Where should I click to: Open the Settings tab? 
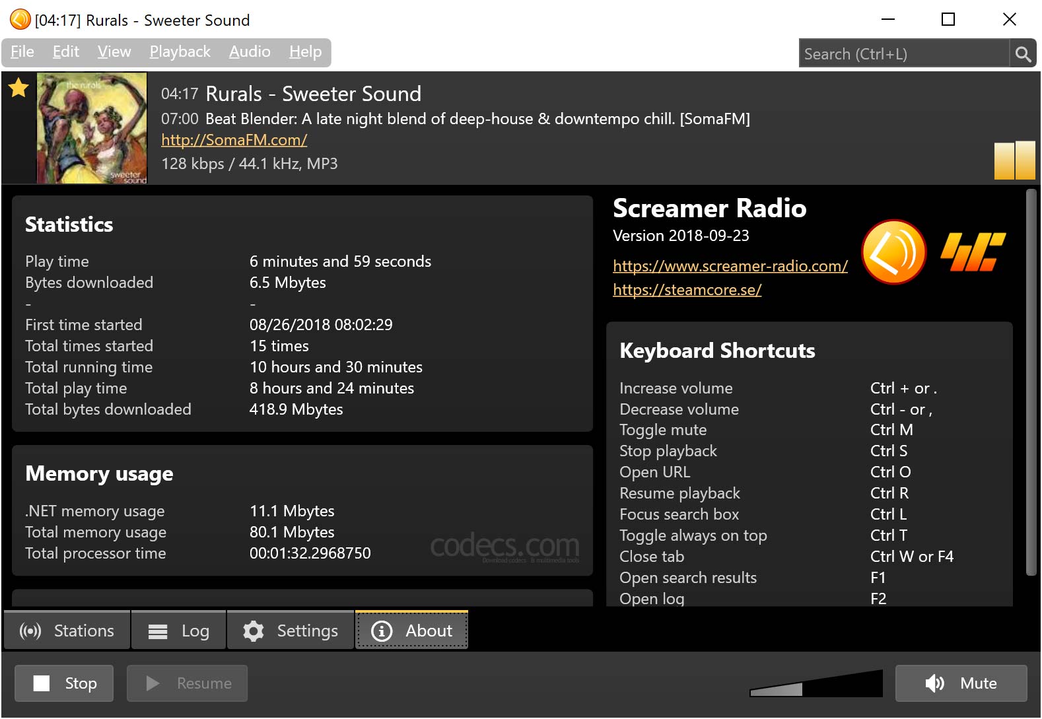tap(291, 631)
